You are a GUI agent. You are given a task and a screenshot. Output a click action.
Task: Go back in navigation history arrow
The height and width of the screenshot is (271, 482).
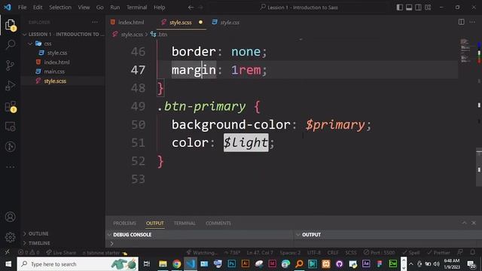(x=191, y=8)
